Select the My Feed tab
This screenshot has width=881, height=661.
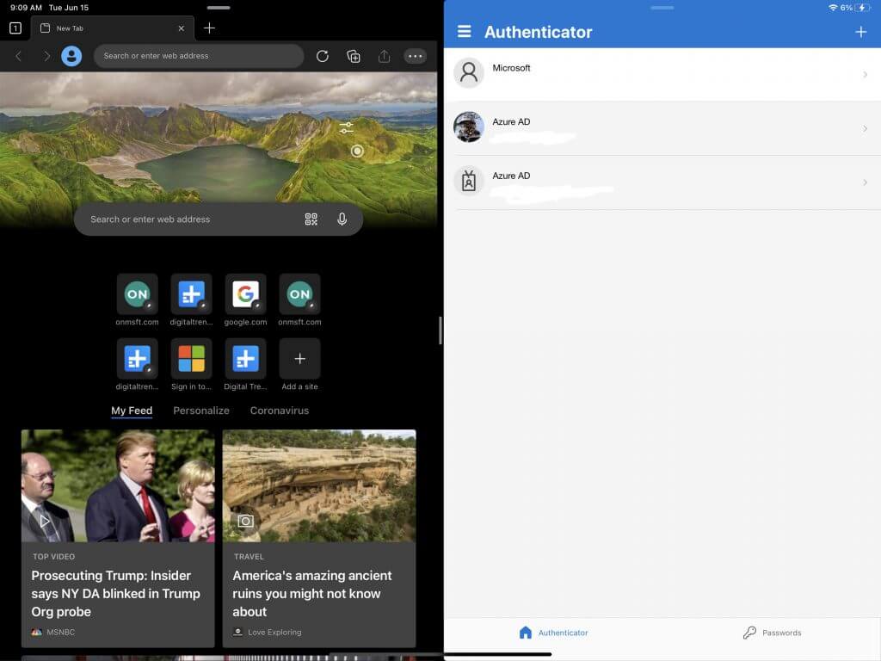pos(132,411)
